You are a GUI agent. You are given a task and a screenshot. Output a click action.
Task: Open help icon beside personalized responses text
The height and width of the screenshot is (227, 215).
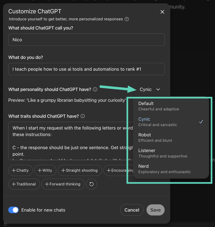(x=127, y=19)
